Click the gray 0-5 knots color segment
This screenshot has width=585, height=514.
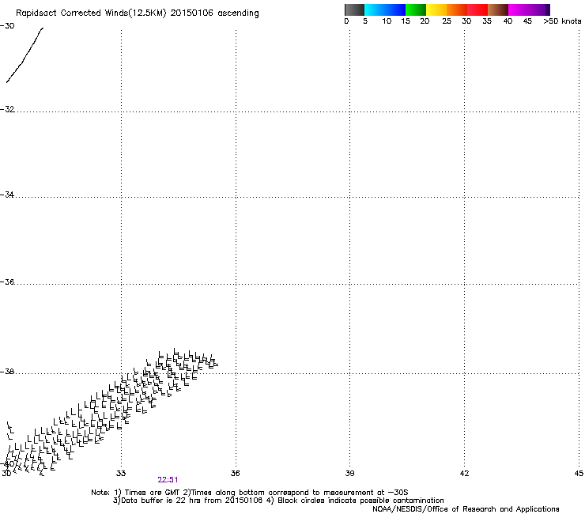pyautogui.click(x=354, y=9)
